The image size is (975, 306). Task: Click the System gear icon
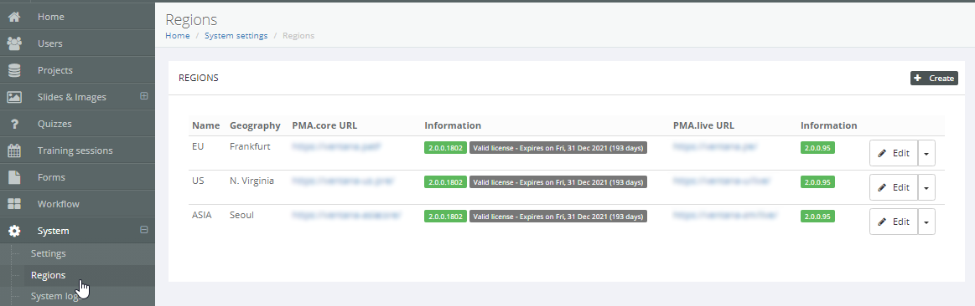[x=13, y=231]
